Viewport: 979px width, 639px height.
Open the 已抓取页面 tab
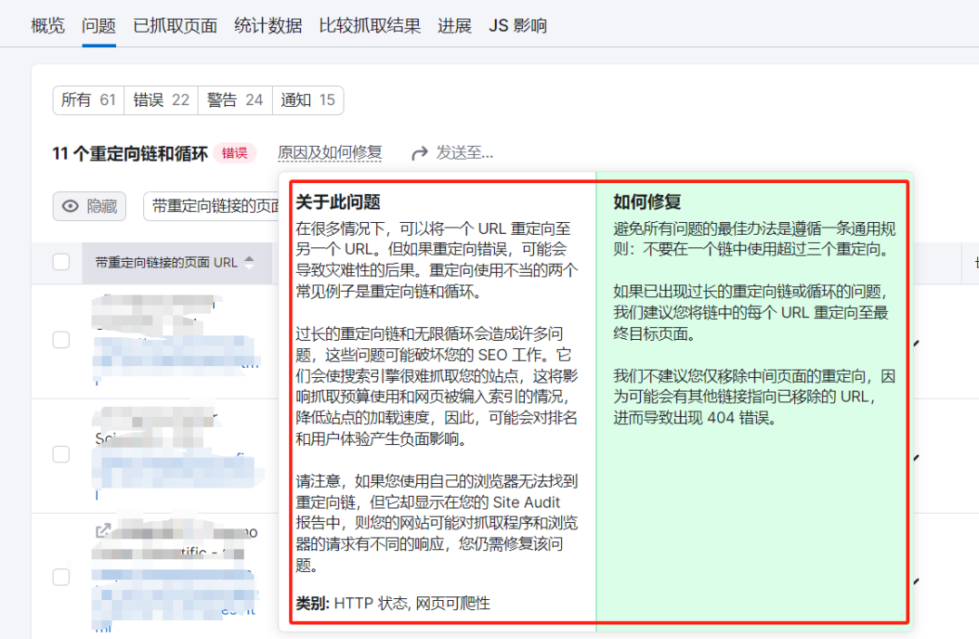(x=175, y=25)
